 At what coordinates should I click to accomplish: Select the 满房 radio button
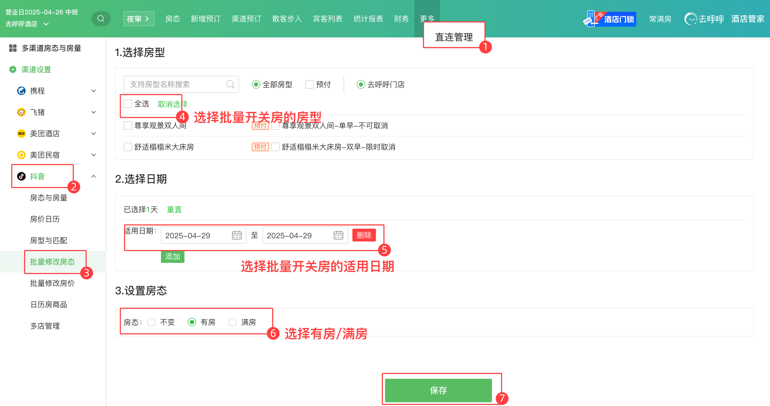233,322
